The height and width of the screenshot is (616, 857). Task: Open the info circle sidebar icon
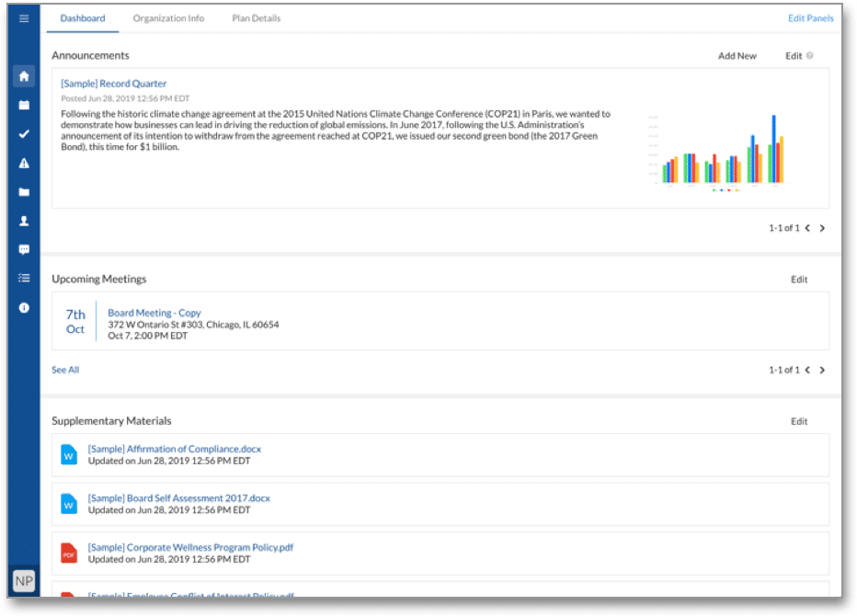coord(24,307)
